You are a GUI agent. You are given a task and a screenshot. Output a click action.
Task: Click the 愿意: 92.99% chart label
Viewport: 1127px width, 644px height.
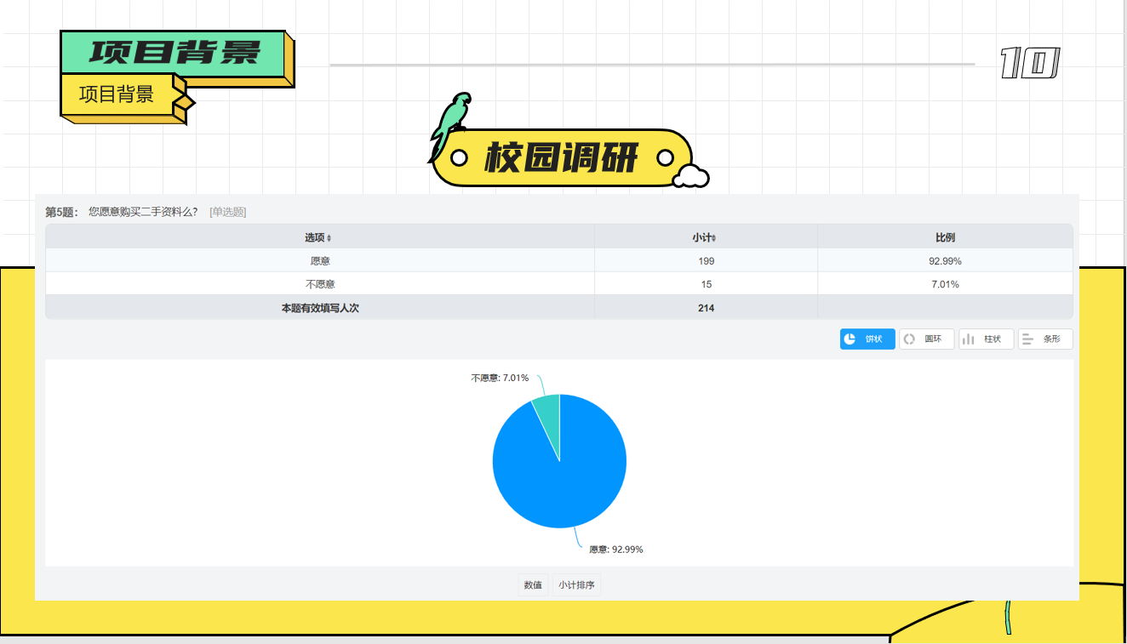click(x=615, y=550)
